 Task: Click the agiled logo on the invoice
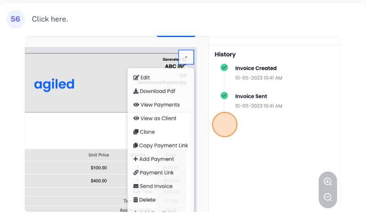pos(54,84)
